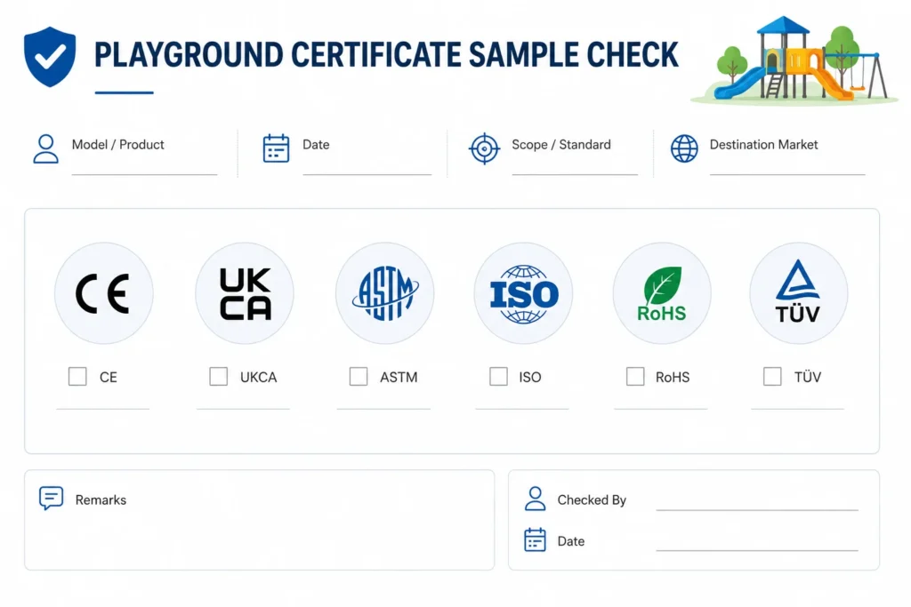Click the 'UKCA' checkbox label text

pos(259,377)
